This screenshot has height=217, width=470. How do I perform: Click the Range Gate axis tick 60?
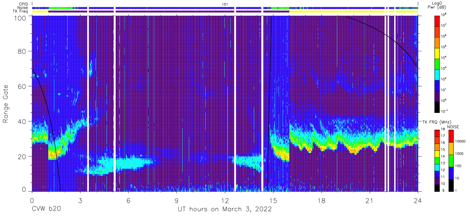coord(22,86)
